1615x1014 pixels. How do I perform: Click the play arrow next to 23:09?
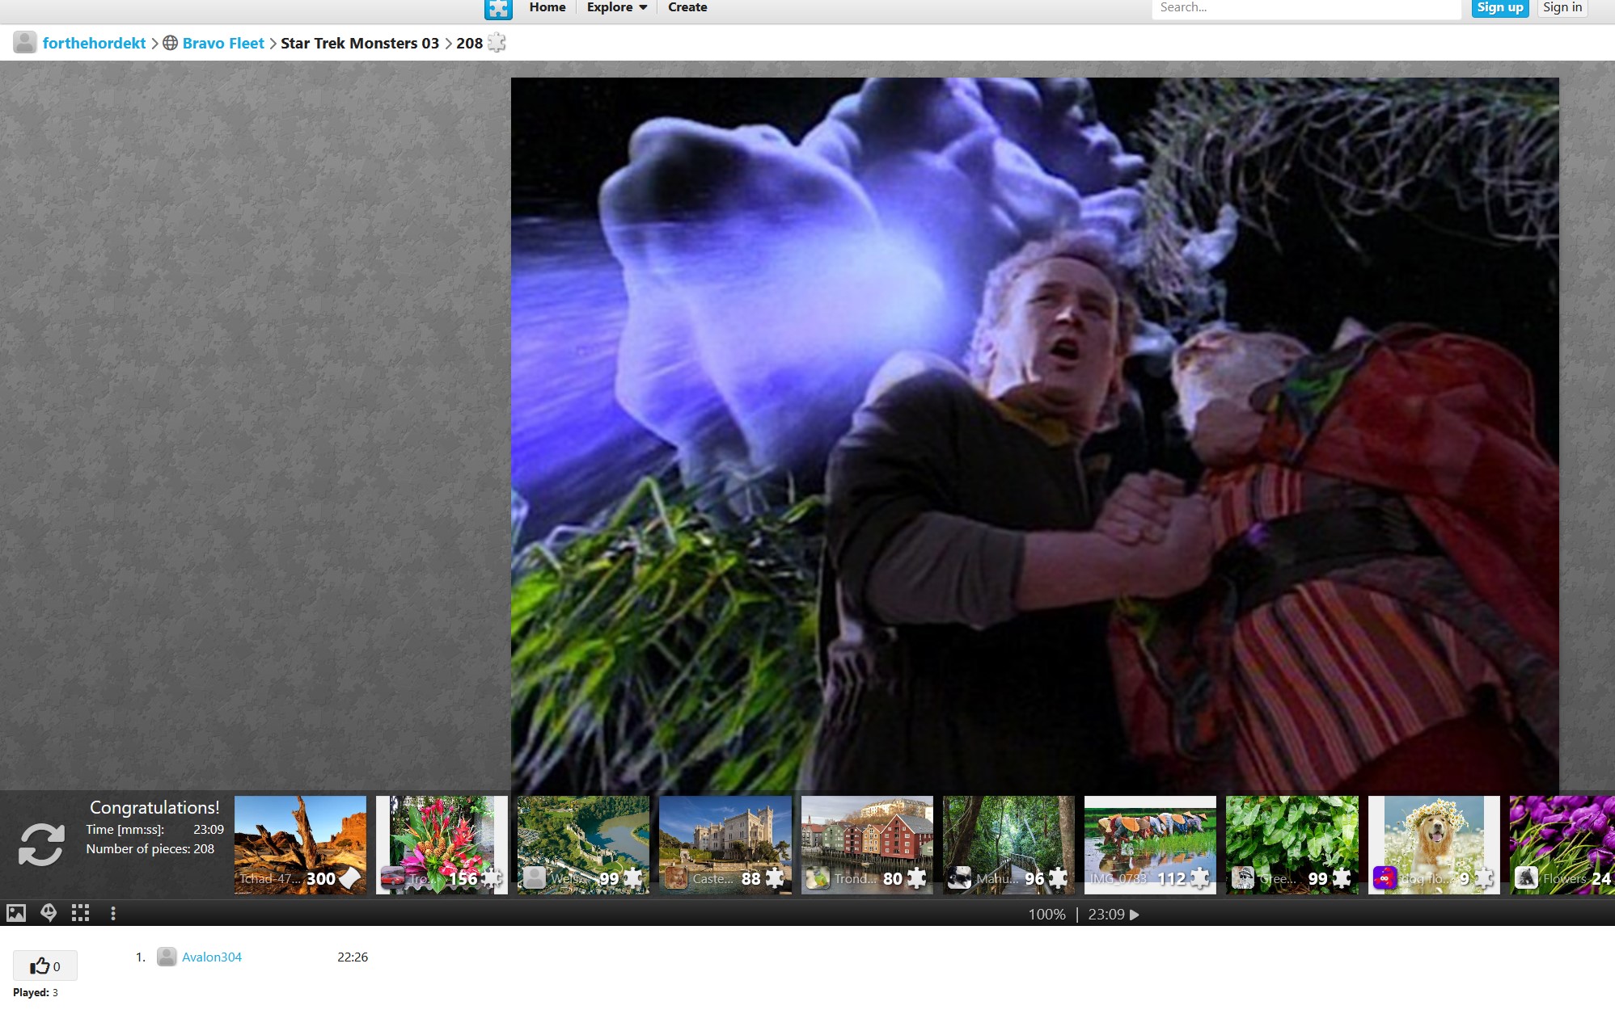[1135, 915]
